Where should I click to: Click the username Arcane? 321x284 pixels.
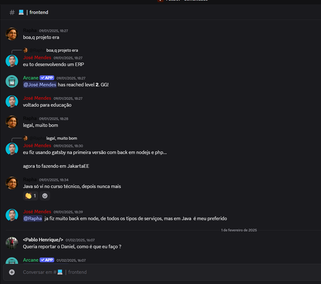pos(31,78)
